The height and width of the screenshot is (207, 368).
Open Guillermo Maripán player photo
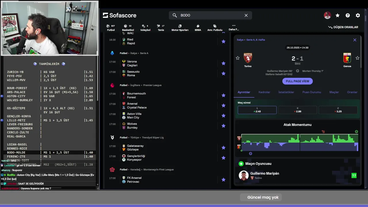pyautogui.click(x=244, y=175)
